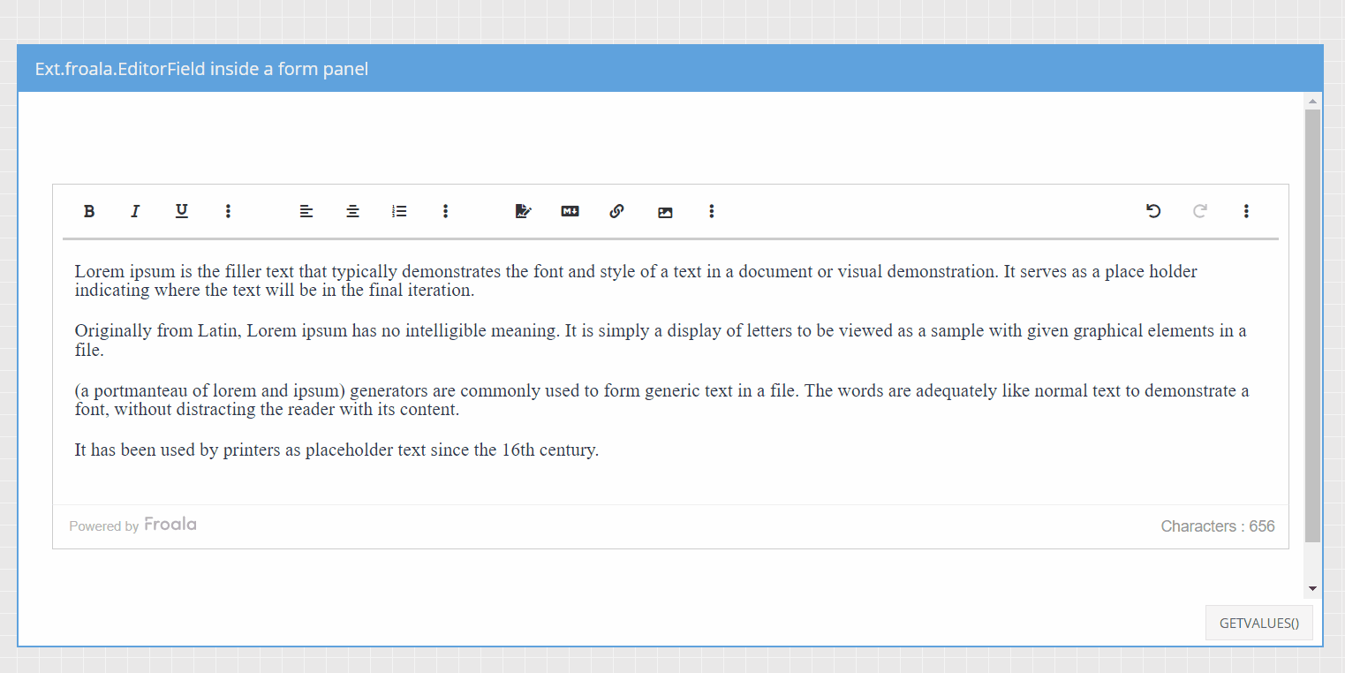Viewport: 1345px width, 673px height.
Task: Toggle bold formatting
Action: [89, 211]
